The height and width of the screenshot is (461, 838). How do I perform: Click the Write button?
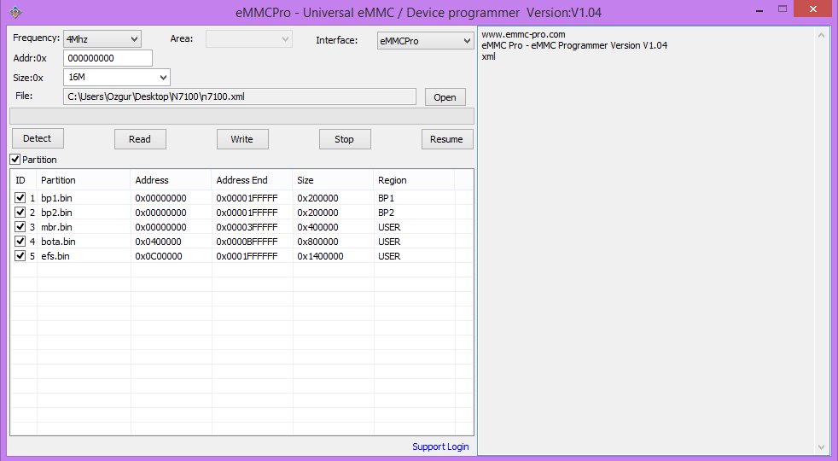242,139
